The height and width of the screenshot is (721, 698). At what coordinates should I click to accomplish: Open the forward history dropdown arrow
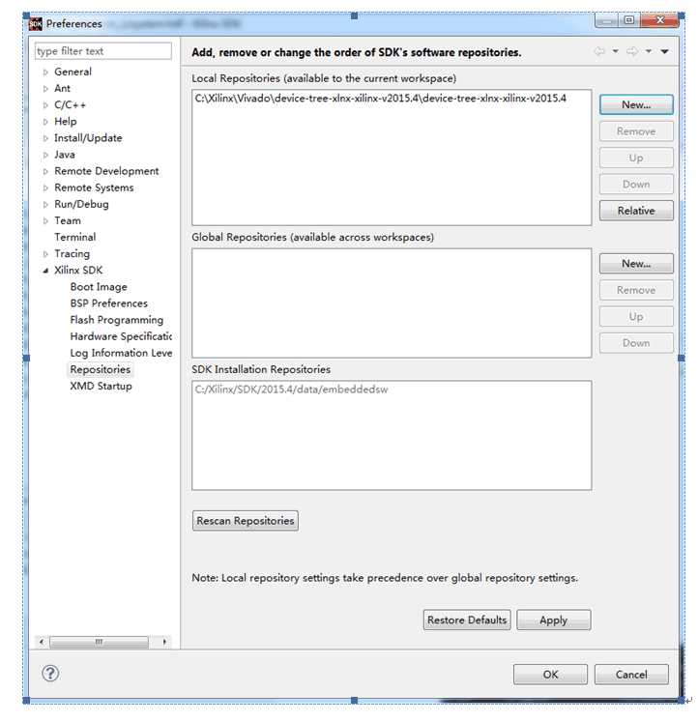click(x=649, y=51)
